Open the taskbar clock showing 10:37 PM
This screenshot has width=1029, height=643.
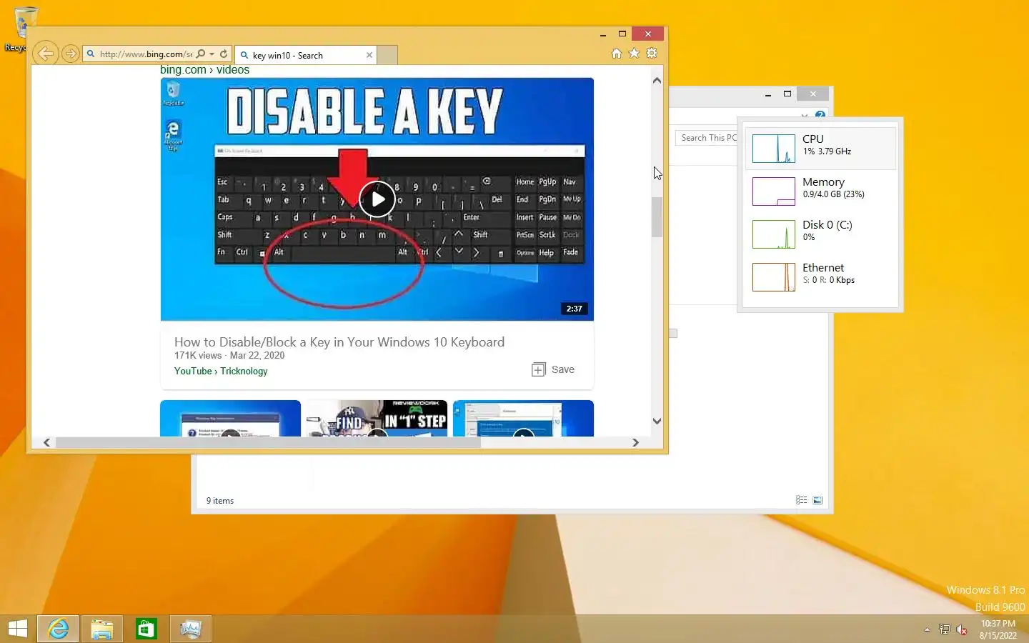[x=998, y=629]
